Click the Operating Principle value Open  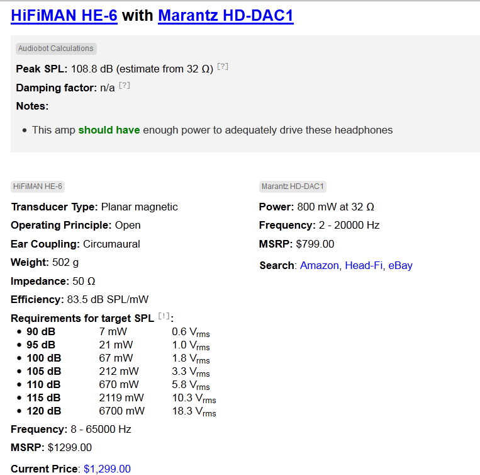click(x=128, y=226)
